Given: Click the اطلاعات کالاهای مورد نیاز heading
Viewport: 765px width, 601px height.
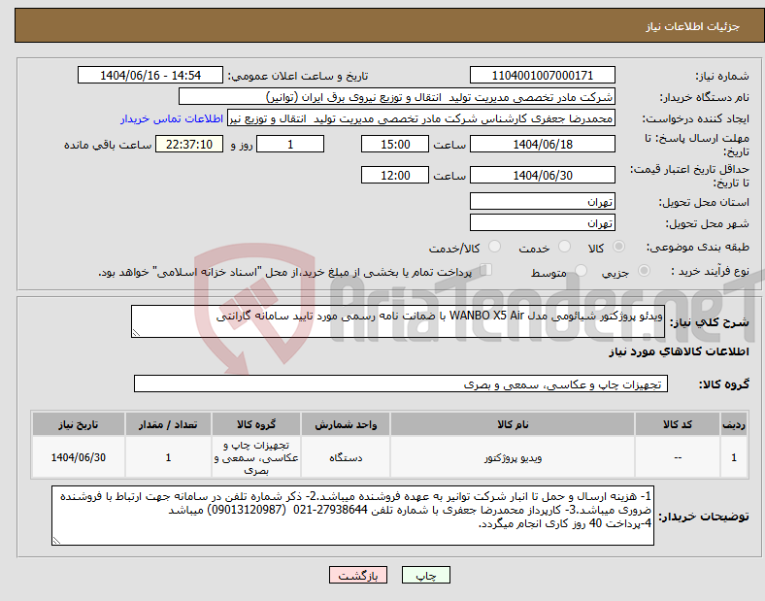Looking at the screenshot, I should point(679,351).
